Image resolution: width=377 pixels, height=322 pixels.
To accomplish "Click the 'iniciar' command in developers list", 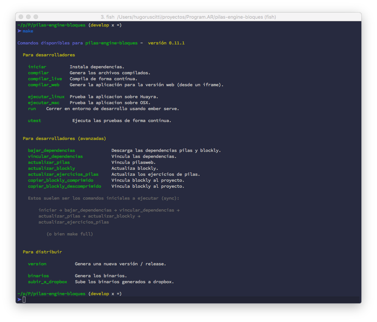I will [37, 67].
